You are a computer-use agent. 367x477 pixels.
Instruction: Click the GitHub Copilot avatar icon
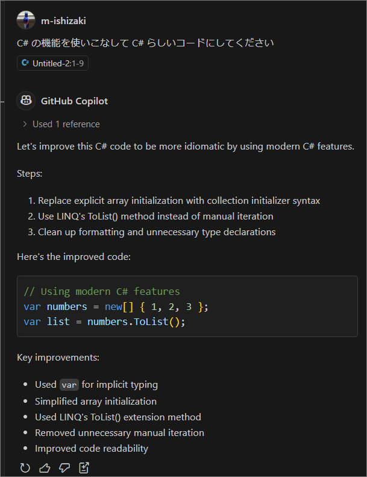(26, 101)
